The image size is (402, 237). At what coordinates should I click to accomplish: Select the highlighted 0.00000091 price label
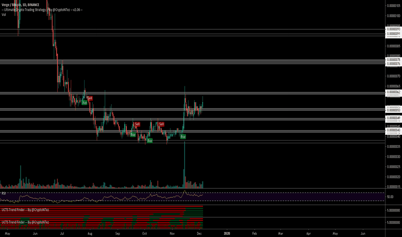(x=393, y=34)
